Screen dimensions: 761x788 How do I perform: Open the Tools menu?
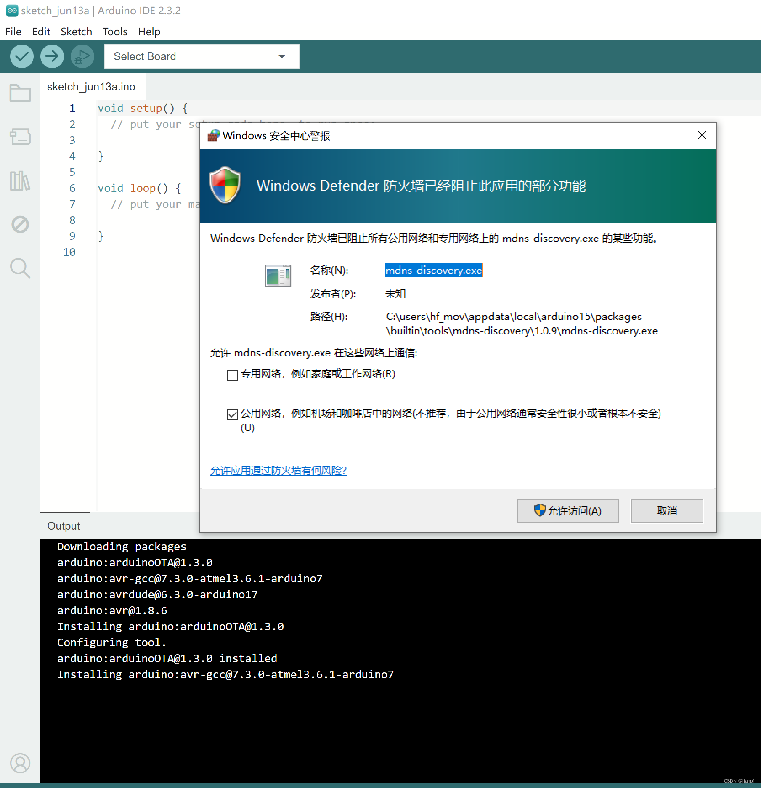pyautogui.click(x=115, y=32)
